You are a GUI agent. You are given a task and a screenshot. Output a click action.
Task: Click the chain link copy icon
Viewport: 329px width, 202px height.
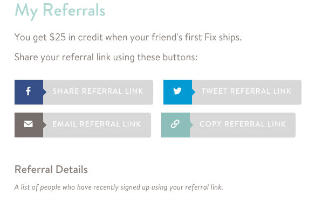[175, 124]
